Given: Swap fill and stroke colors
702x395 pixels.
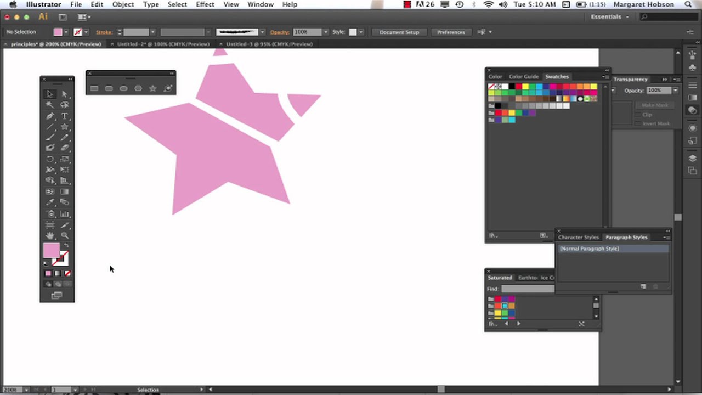Looking at the screenshot, I should [x=66, y=245].
